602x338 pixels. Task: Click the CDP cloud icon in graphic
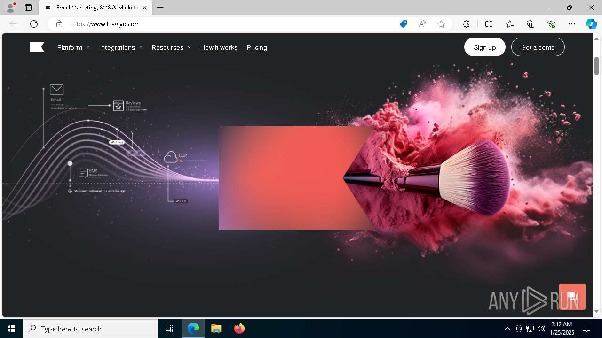[170, 157]
